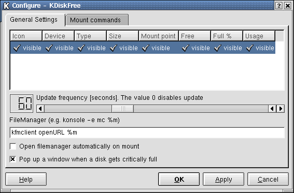Toggle visibility checkmark under Size column
This screenshot has width=294, height=193.
point(114,48)
